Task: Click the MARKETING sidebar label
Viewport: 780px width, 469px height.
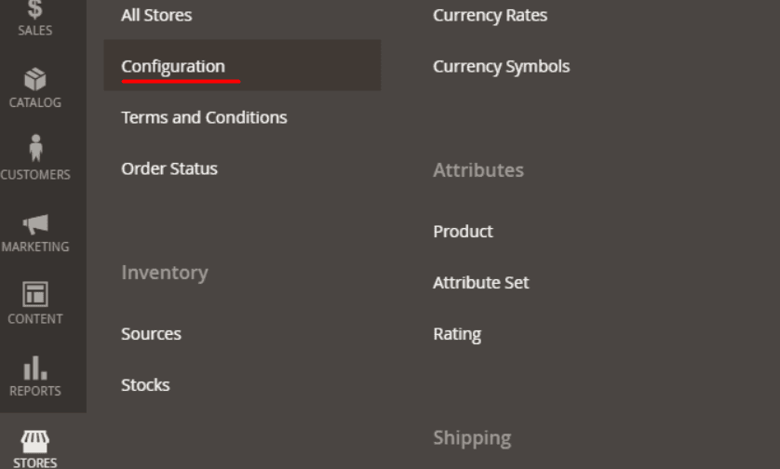Action: click(x=35, y=247)
